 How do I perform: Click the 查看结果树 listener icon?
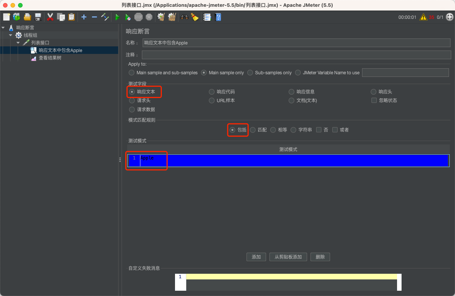tap(33, 58)
